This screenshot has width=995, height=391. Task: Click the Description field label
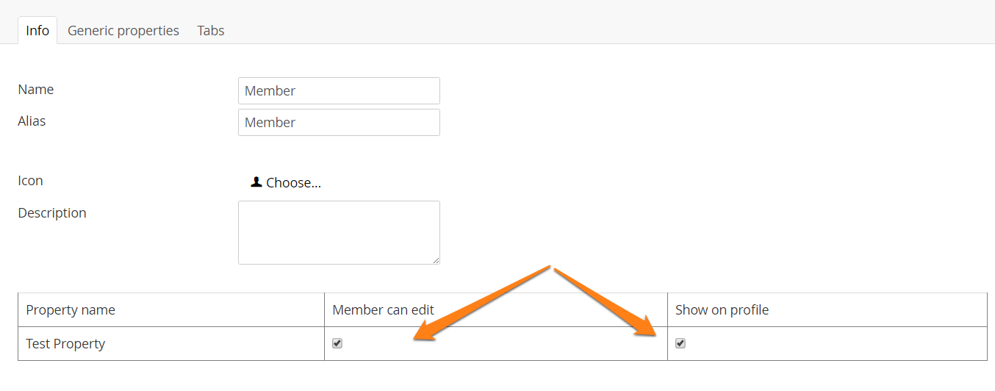pos(52,212)
